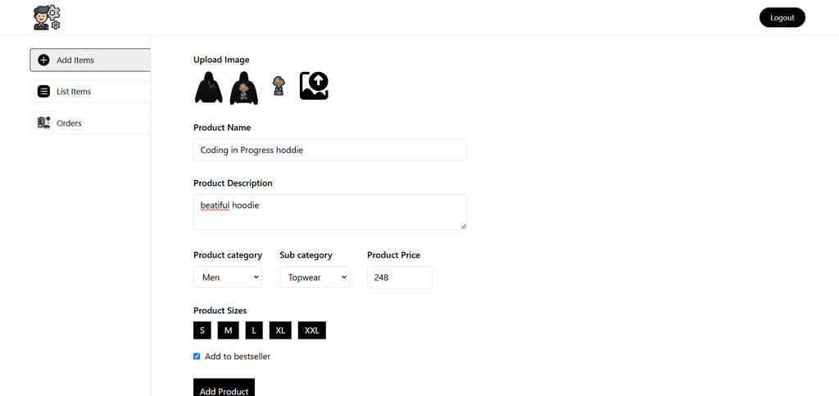Open the Product category dropdown
The width and height of the screenshot is (839, 396).
228,277
